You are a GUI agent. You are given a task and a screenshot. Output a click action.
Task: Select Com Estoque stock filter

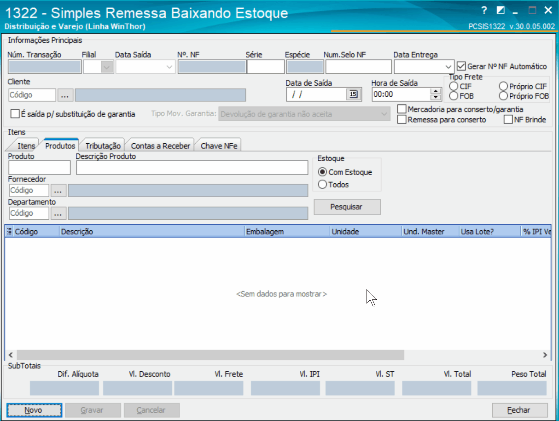(322, 172)
